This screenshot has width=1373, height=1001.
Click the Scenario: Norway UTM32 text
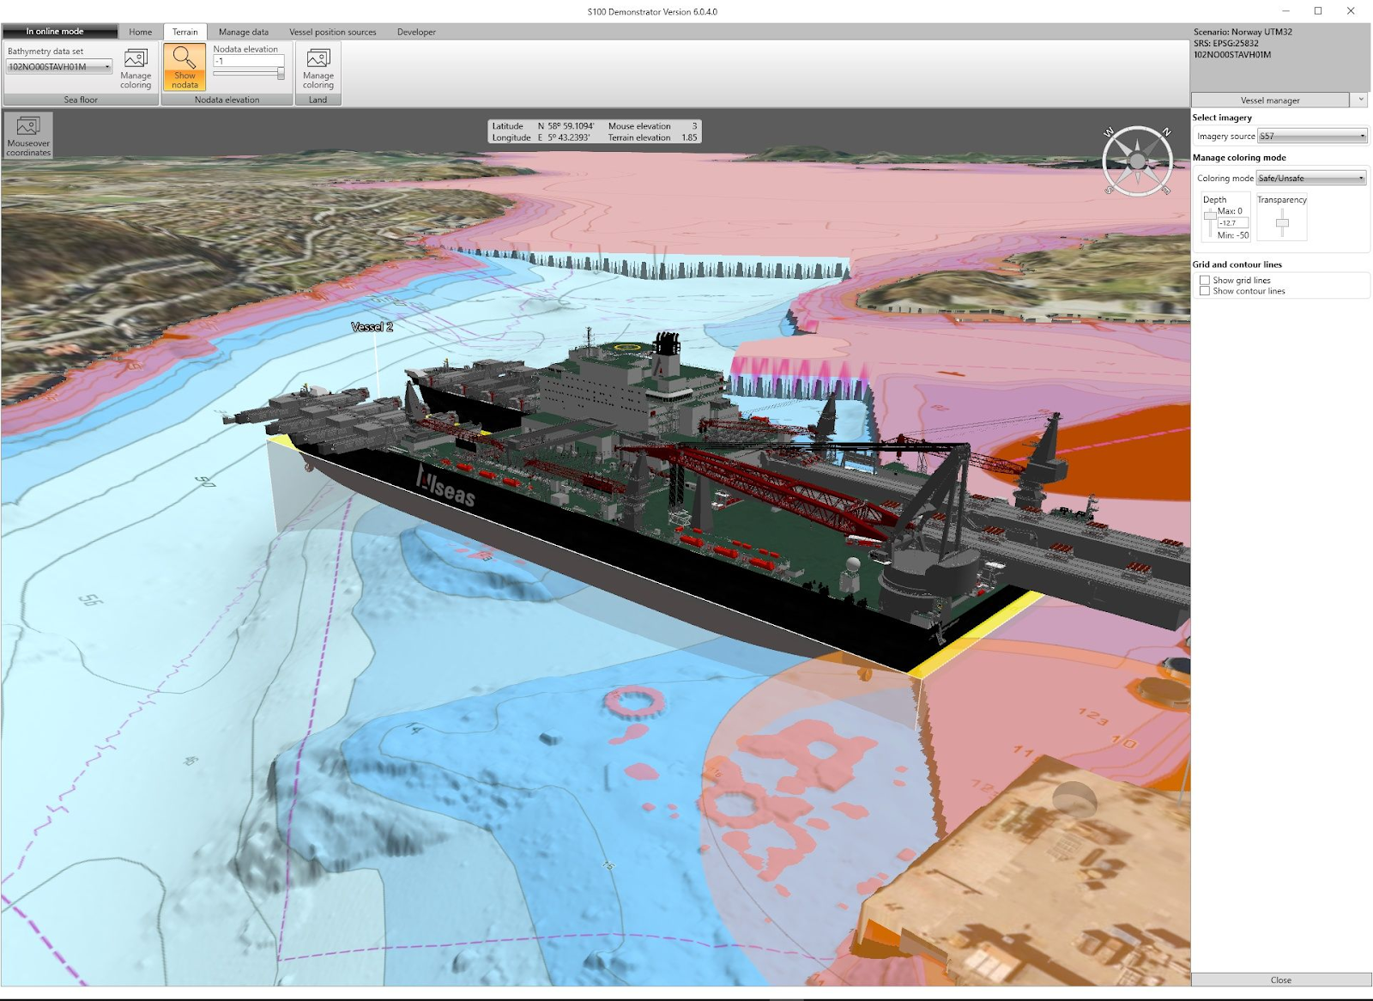(x=1243, y=32)
